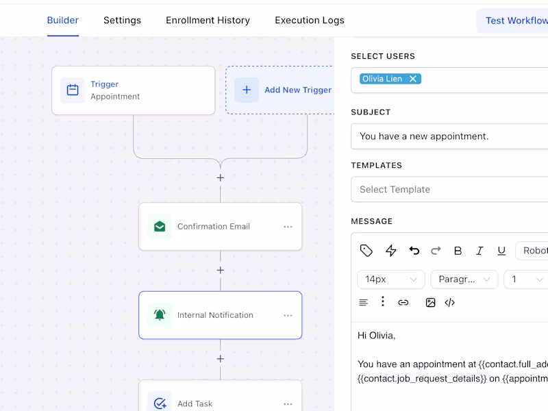Open the three-dot menu for Internal Notification
548x411 pixels.
point(288,315)
